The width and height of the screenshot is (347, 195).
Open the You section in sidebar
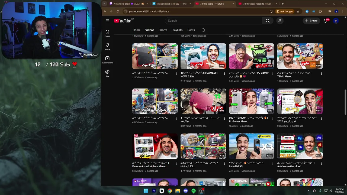pos(107,73)
